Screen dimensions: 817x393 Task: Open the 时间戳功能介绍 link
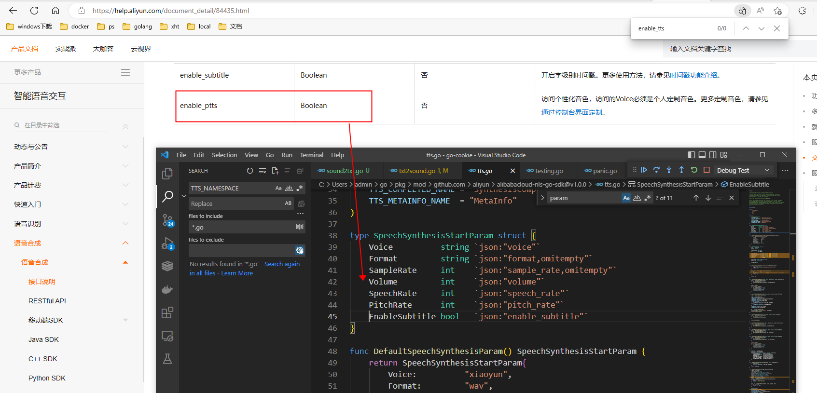pos(693,75)
